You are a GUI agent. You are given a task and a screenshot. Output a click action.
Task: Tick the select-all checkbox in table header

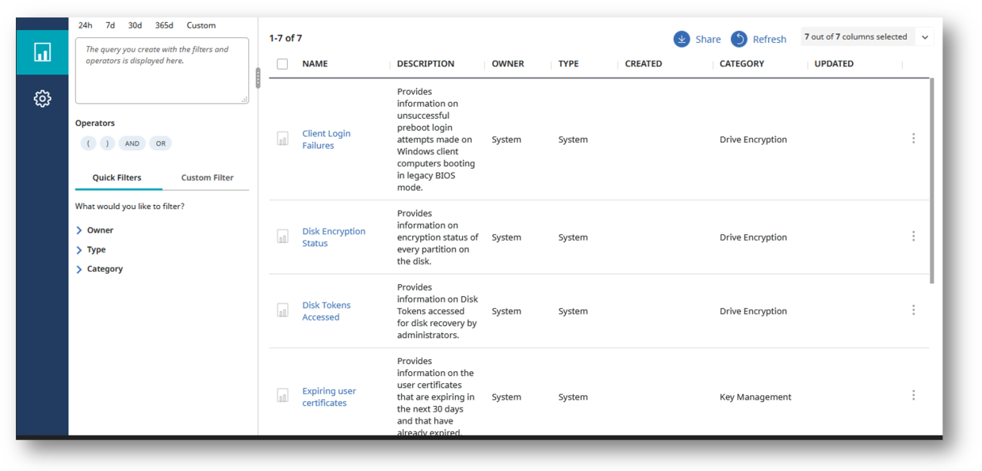point(282,64)
